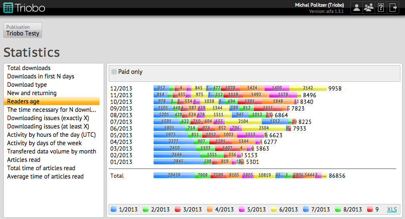The image size is (405, 219).
Task: Click the logout icon
Action: (x=393, y=8)
